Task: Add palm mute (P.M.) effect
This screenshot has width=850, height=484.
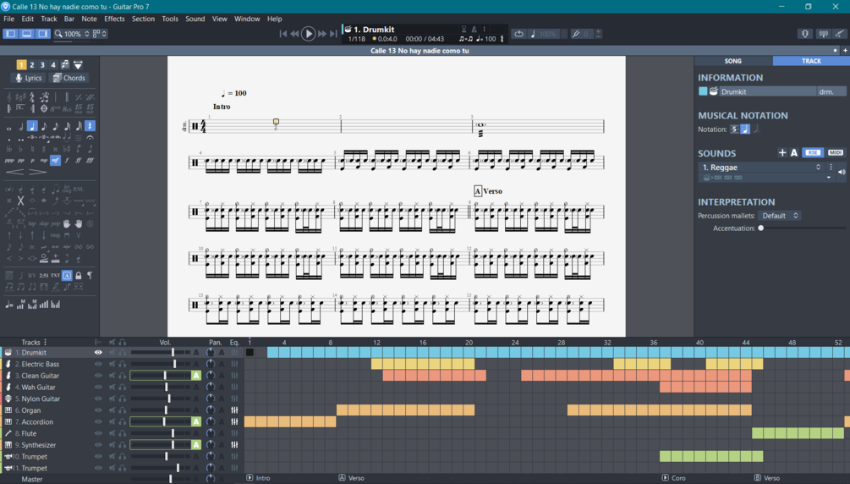Action: pos(79,190)
